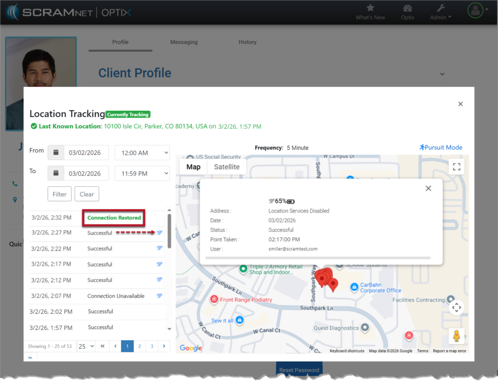This screenshot has height=381, width=498.
Task: Switch map to Map view
Action: coord(193,167)
